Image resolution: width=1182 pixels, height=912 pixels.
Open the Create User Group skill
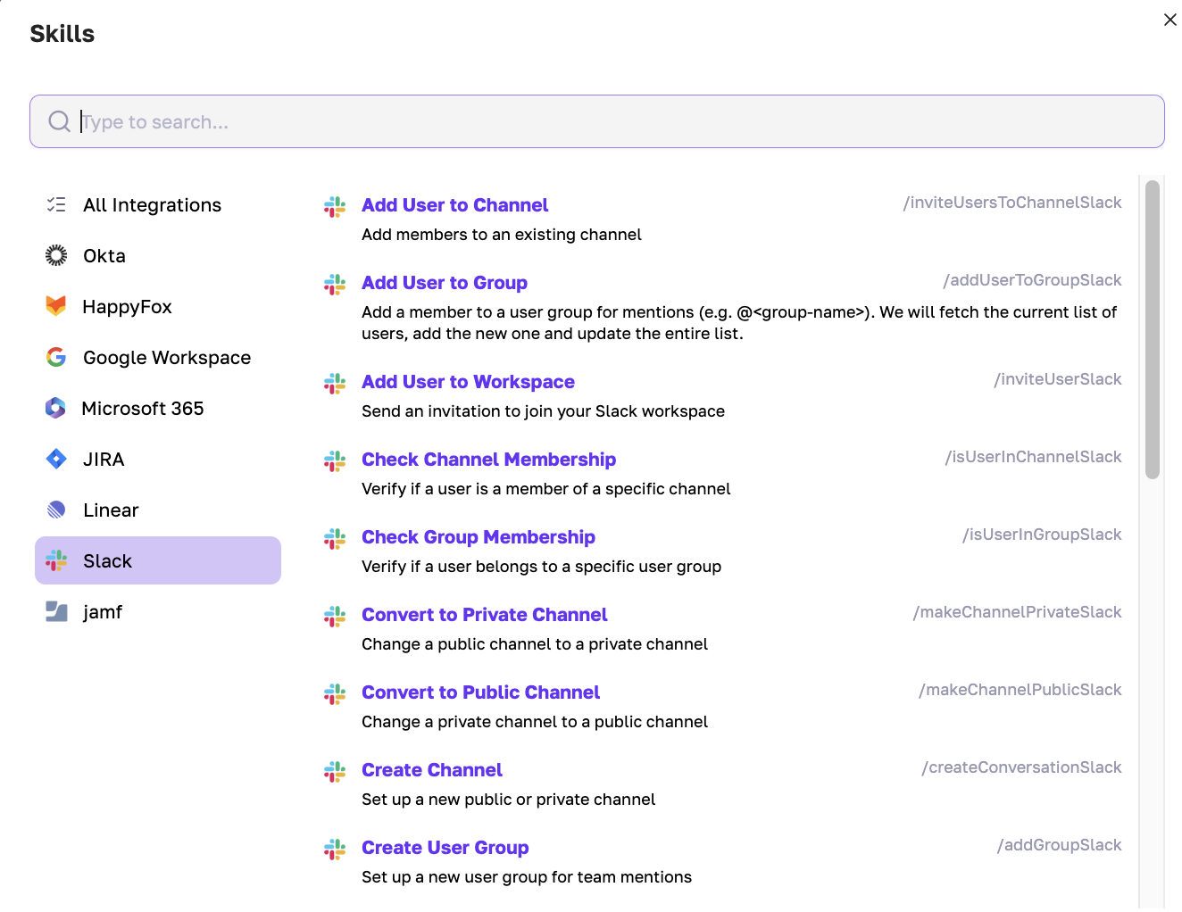445,847
